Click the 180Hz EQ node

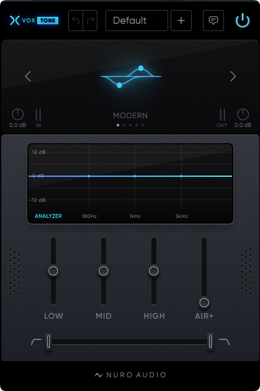coord(89,176)
